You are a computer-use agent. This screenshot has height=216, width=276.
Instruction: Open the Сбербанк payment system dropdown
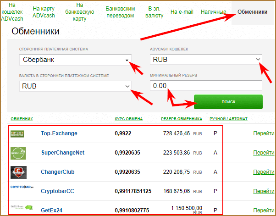coord(75,60)
